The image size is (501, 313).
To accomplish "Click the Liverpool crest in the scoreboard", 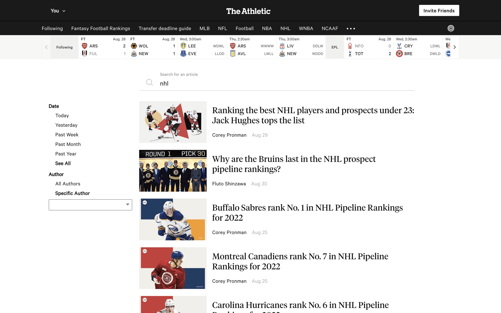I will (x=282, y=46).
